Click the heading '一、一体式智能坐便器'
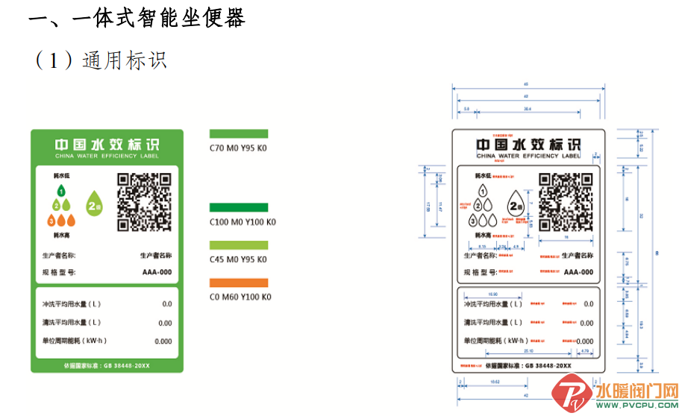Image resolution: width=682 pixels, height=416 pixels. tap(137, 18)
